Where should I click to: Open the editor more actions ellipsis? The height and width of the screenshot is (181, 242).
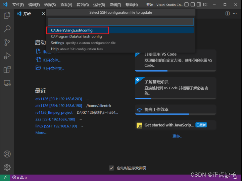(235, 13)
